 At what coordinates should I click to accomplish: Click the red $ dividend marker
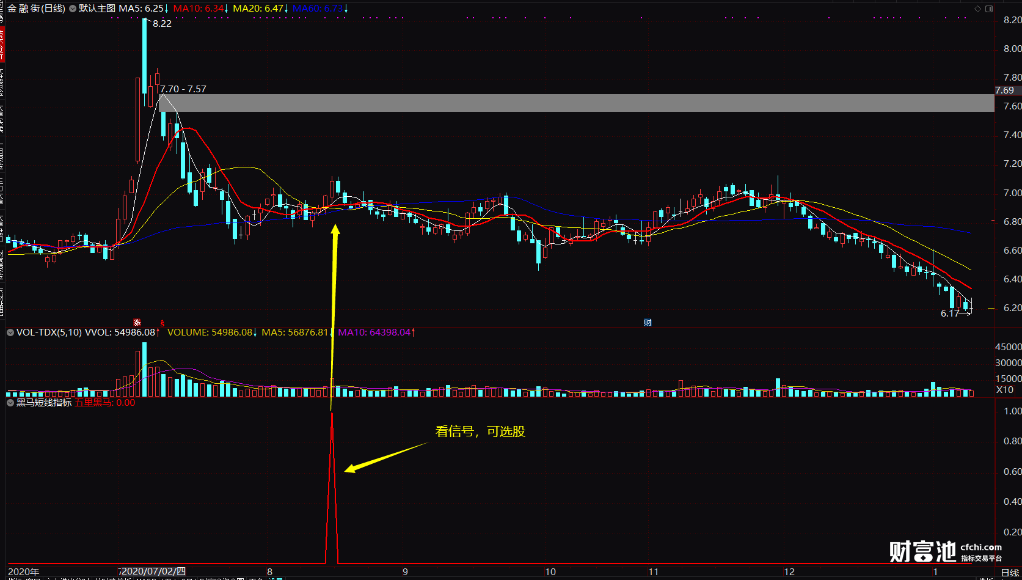point(162,322)
